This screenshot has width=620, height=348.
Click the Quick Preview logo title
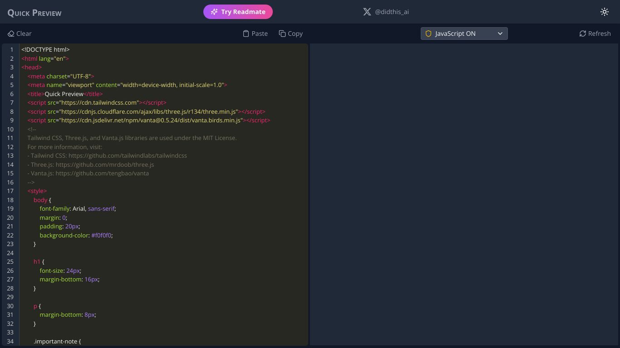[x=34, y=13]
